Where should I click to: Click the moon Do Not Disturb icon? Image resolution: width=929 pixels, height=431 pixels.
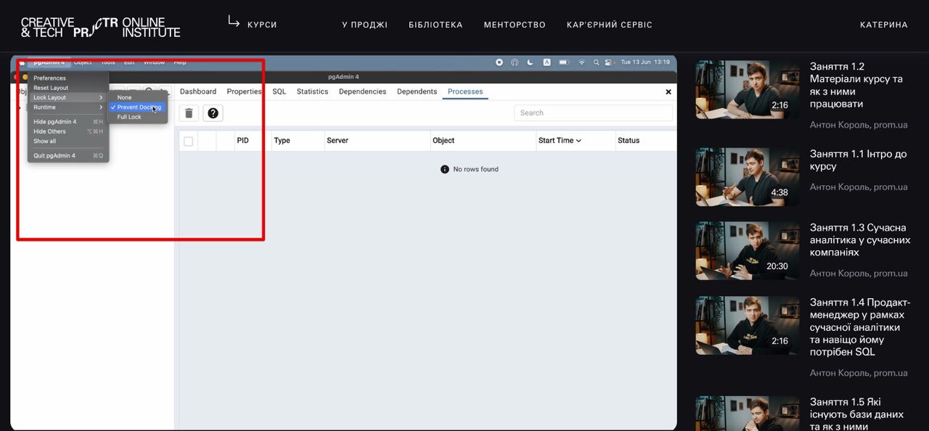click(531, 62)
